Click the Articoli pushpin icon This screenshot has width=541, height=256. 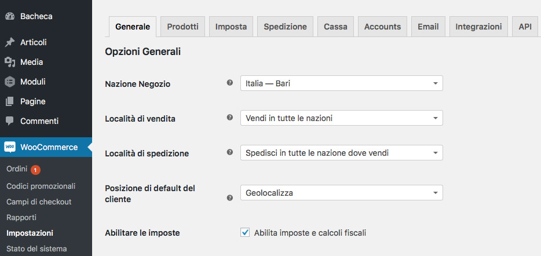(10, 42)
